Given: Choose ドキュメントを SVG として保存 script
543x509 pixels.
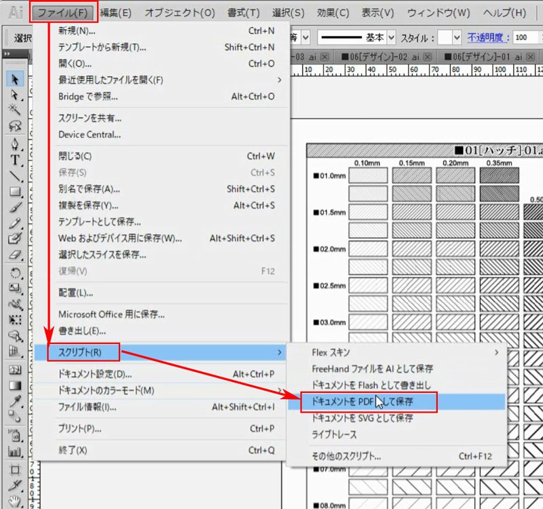Looking at the screenshot, I should point(396,418).
